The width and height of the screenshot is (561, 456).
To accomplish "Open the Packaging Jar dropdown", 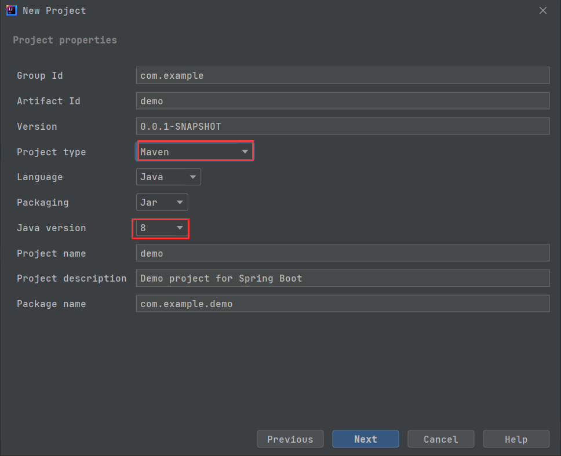I will pyautogui.click(x=162, y=202).
